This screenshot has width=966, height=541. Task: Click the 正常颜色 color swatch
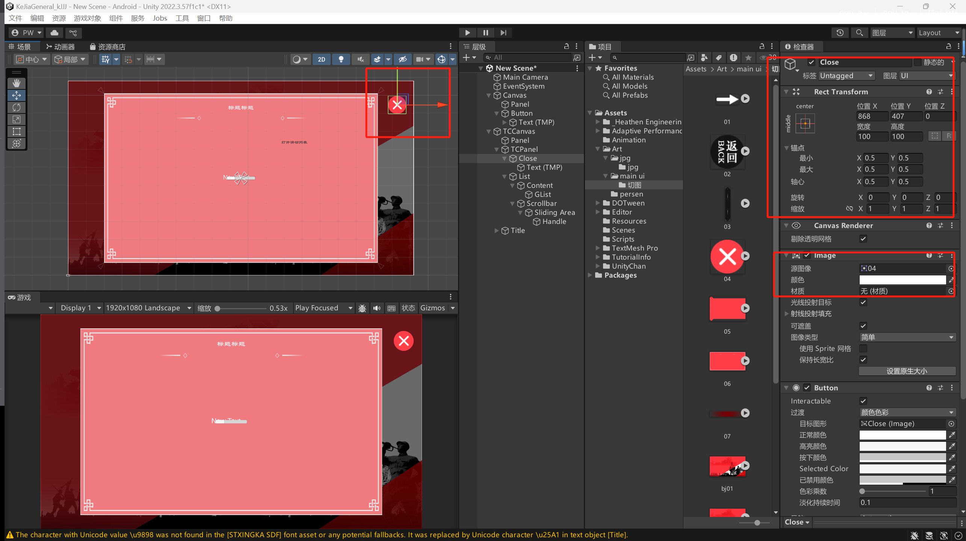[902, 435]
